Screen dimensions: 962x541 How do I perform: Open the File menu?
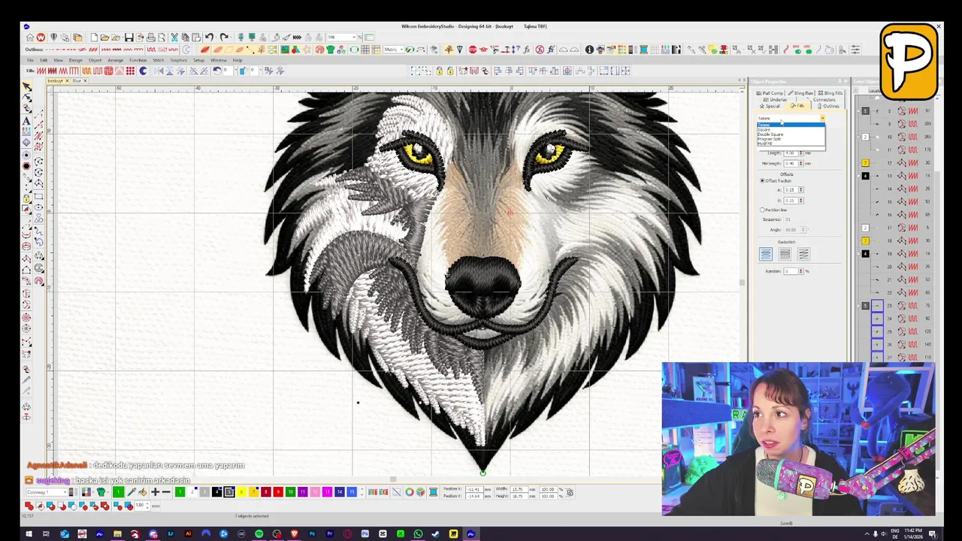tap(31, 60)
